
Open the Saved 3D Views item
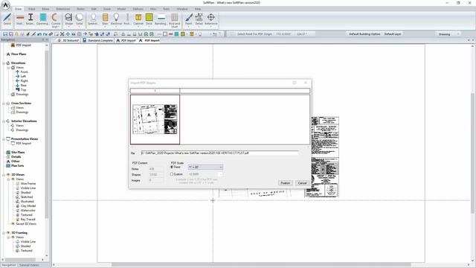[26, 223]
